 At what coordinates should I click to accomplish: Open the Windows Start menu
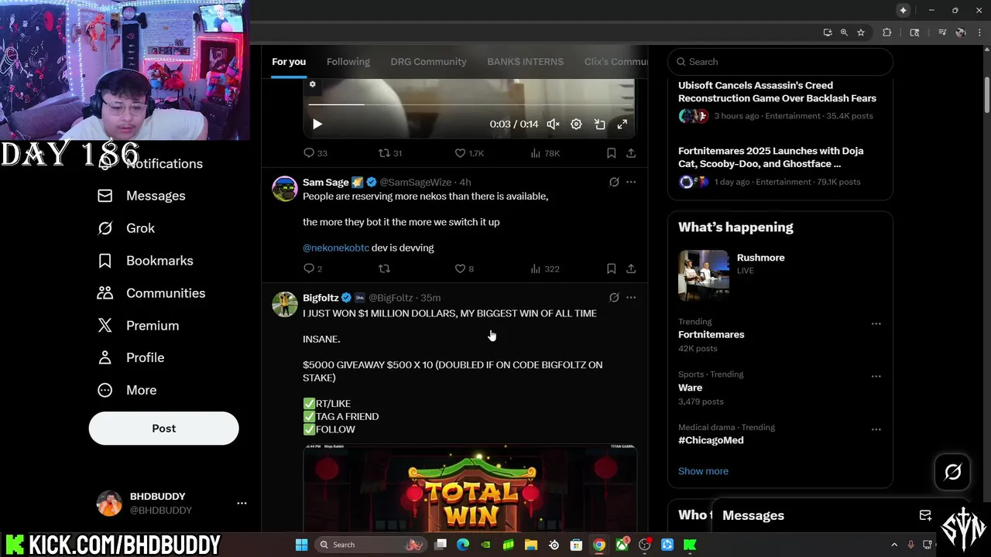[x=301, y=545]
